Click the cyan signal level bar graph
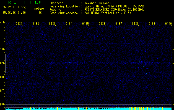This screenshot has height=110, width=174. (89, 109)
